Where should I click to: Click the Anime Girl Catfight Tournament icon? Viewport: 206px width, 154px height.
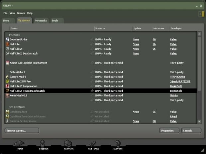[x=7, y=63]
